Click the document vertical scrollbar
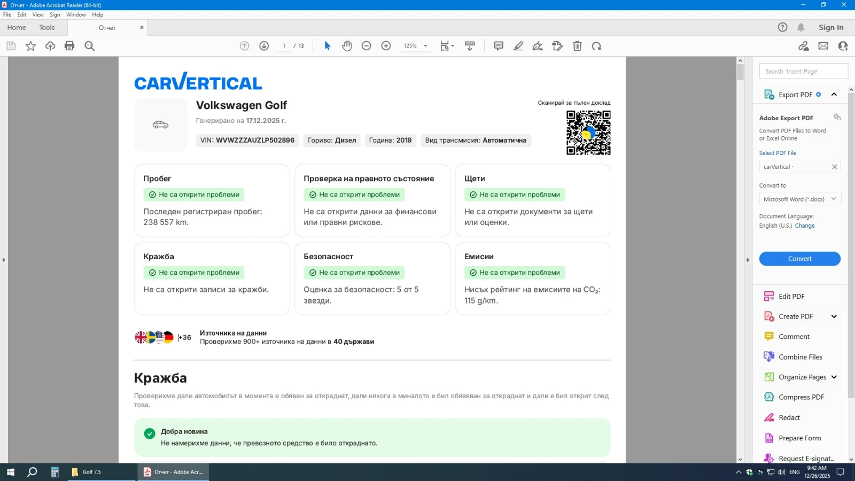The height and width of the screenshot is (481, 855). tap(740, 214)
